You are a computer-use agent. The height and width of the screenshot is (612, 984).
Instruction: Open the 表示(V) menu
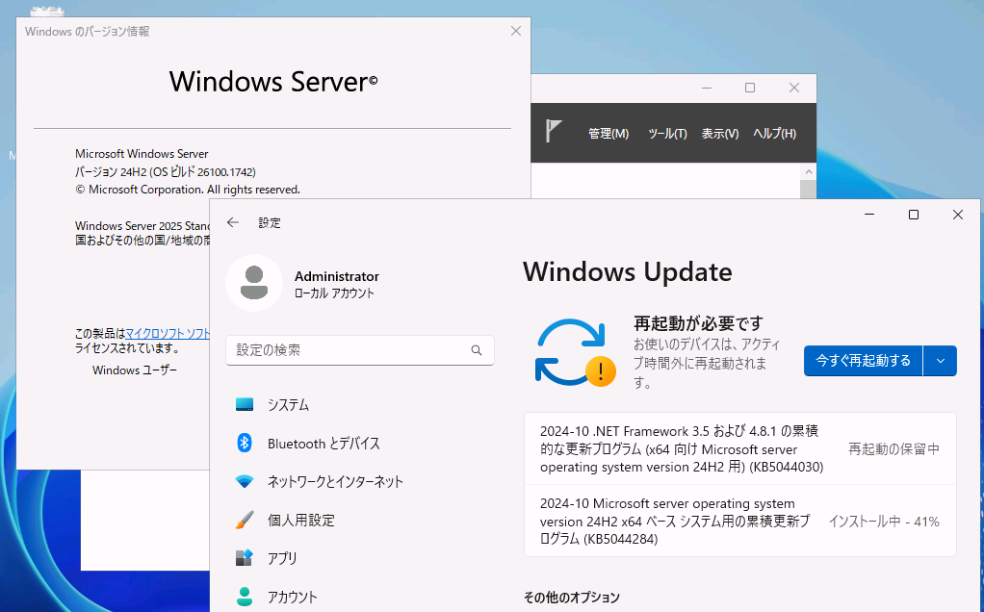720,133
